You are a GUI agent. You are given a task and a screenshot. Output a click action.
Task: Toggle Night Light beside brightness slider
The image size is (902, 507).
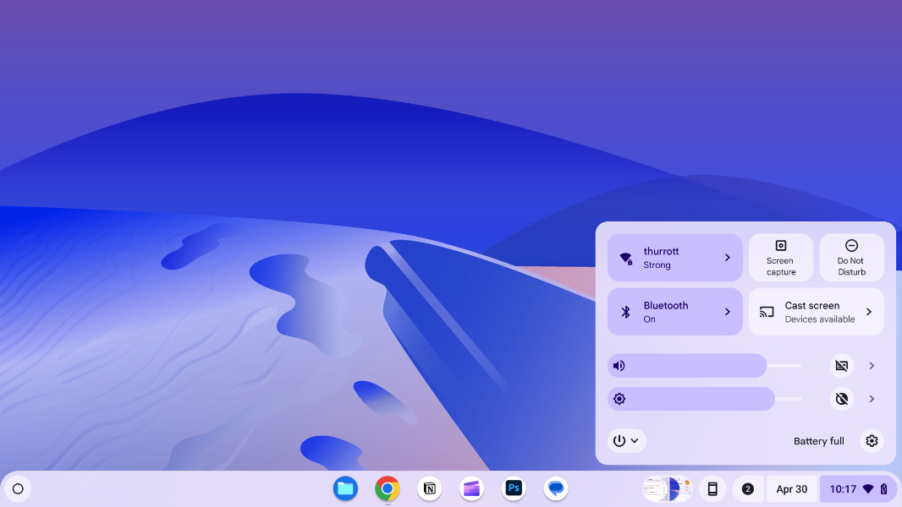coord(841,399)
